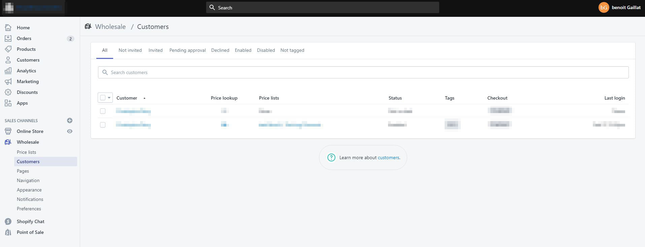Click the Apps grid icon
This screenshot has width=645, height=247.
pos(8,103)
